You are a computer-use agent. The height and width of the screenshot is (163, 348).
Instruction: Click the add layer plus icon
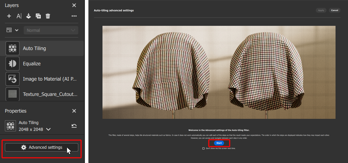coord(9,16)
